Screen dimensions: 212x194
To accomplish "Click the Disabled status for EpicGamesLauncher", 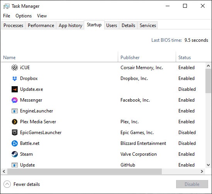I will pyautogui.click(x=187, y=133).
